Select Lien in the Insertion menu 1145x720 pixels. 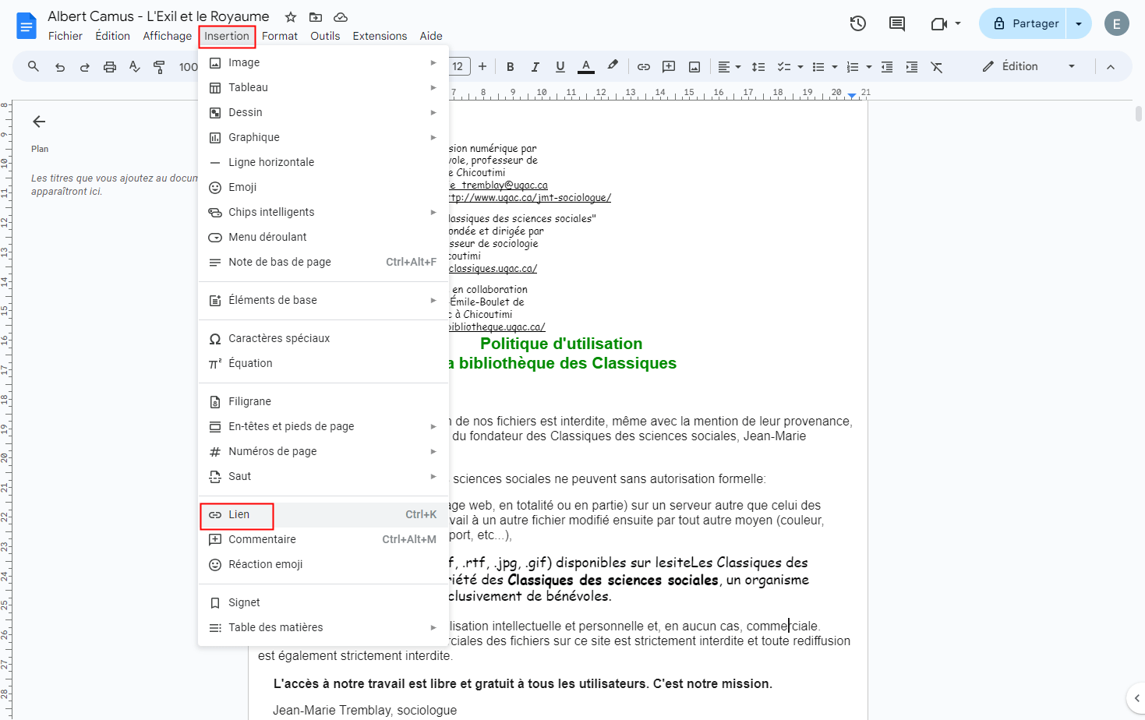coord(323,514)
